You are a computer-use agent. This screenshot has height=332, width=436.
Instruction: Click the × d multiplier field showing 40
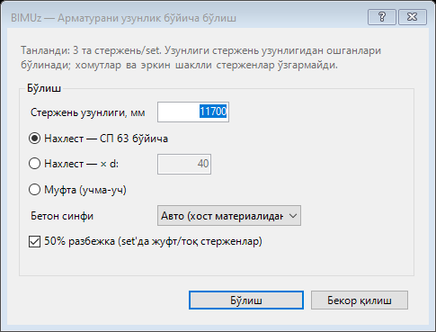click(184, 164)
